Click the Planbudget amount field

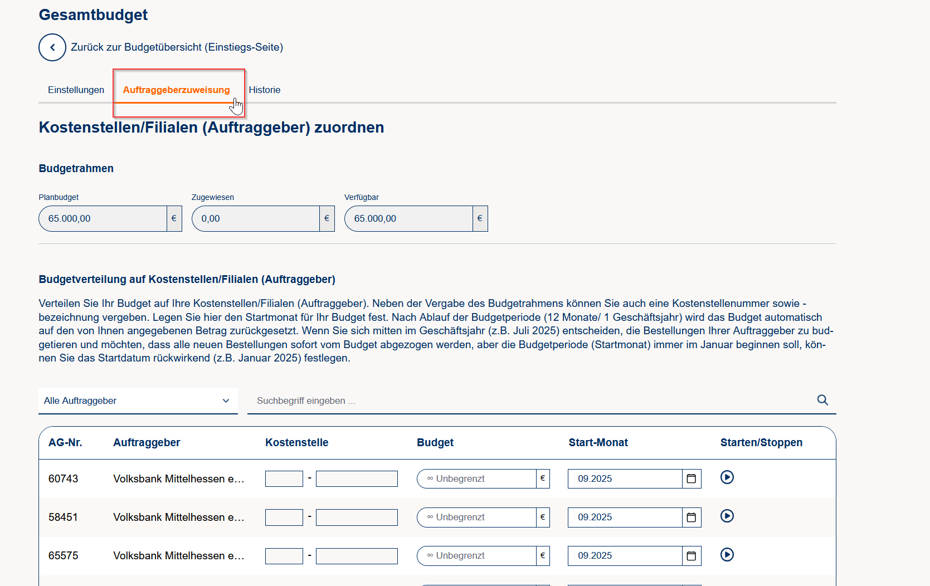coord(103,218)
